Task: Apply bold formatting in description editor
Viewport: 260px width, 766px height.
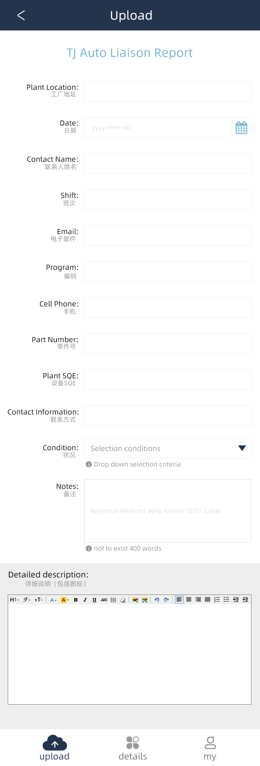Action: click(x=76, y=600)
